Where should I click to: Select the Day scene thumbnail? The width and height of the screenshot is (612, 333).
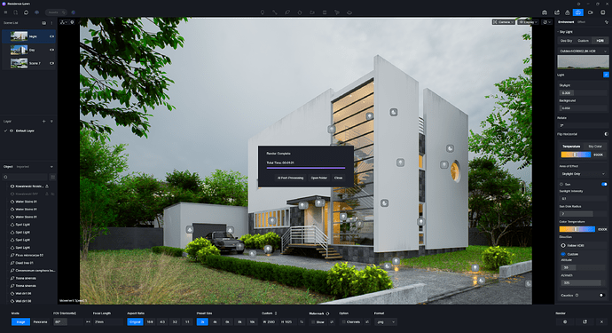19,50
